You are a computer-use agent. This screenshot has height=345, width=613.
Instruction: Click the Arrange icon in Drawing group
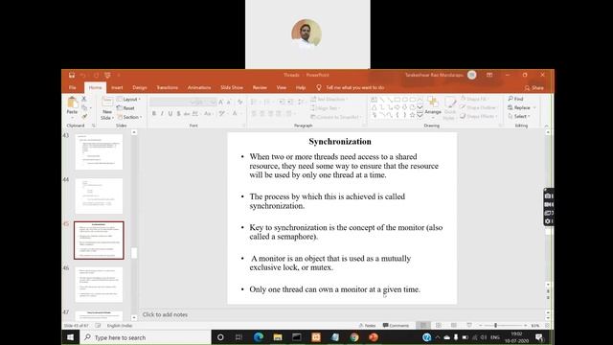pyautogui.click(x=433, y=103)
